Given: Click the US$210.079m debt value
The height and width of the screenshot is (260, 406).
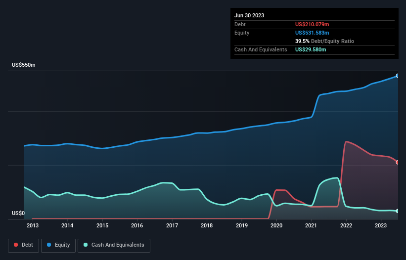Looking at the screenshot, I should 312,24.
